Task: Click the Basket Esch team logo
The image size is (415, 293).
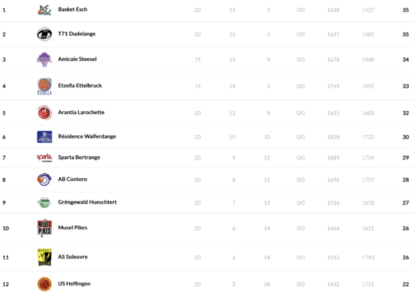Action: [x=44, y=10]
